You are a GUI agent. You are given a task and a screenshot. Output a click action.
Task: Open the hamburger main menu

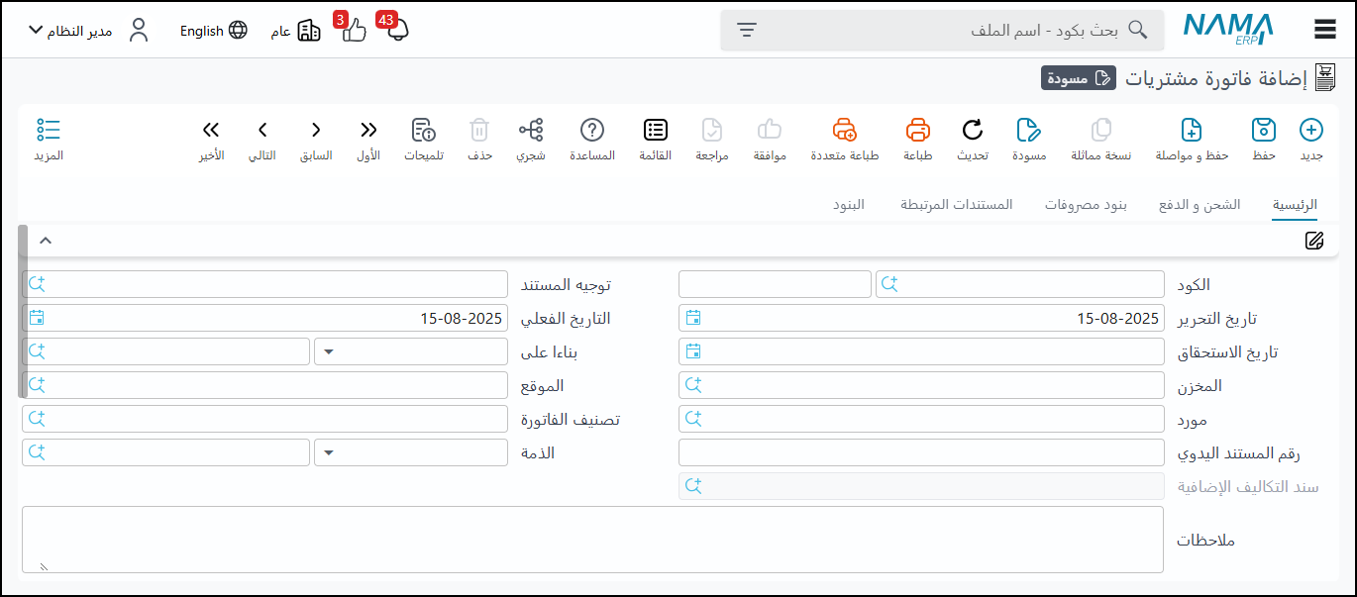pyautogui.click(x=1325, y=30)
